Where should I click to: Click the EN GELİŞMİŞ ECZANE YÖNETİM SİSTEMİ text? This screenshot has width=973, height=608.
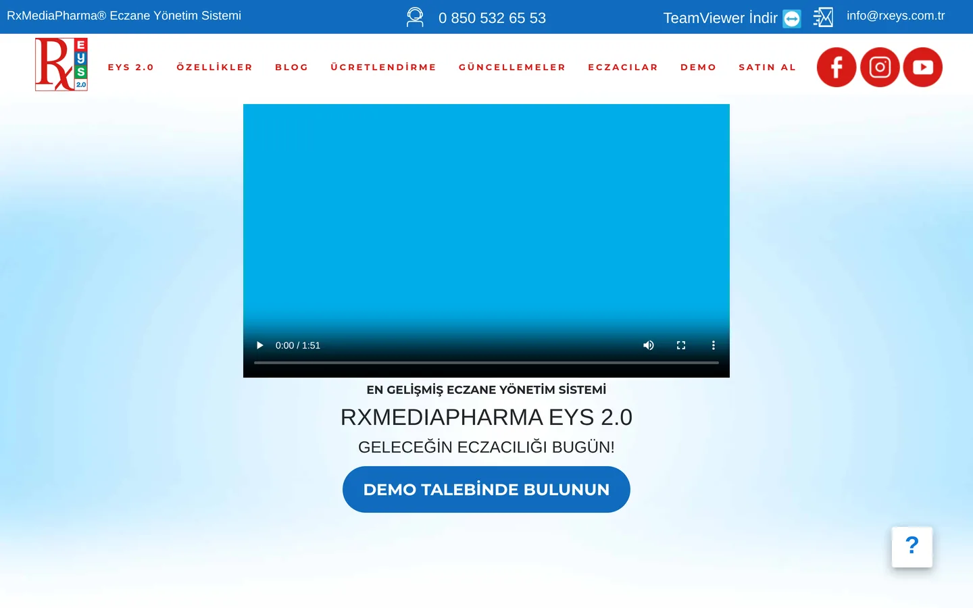487,390
